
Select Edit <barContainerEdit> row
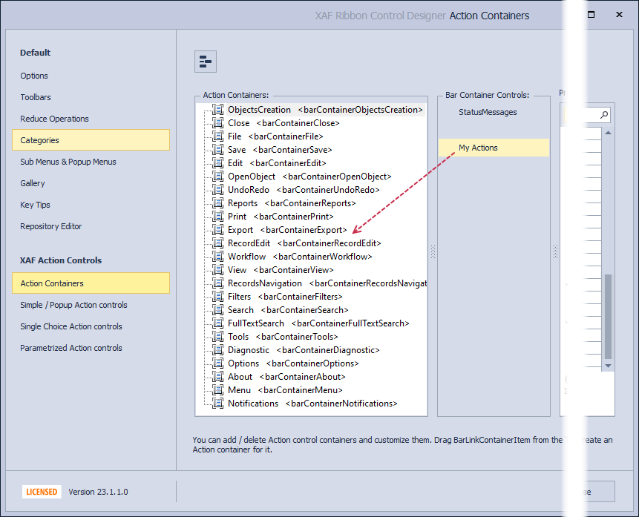coord(277,163)
